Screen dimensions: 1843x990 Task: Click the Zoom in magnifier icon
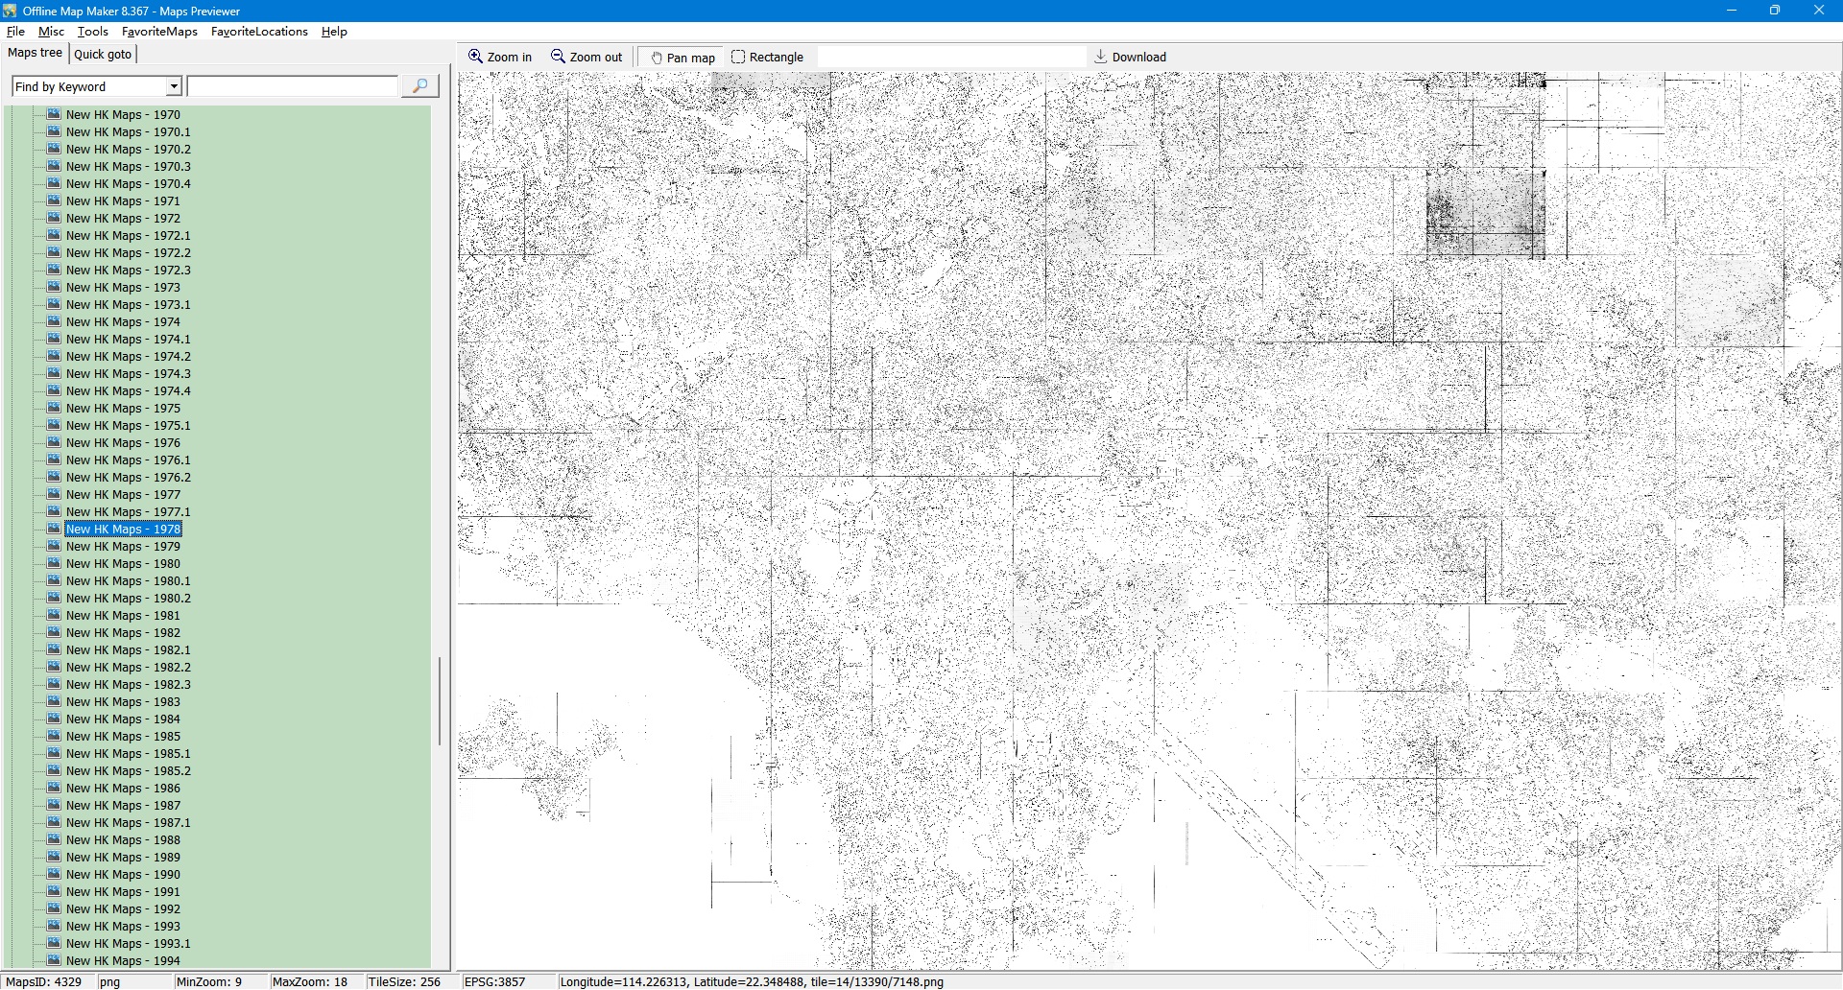pyautogui.click(x=475, y=57)
